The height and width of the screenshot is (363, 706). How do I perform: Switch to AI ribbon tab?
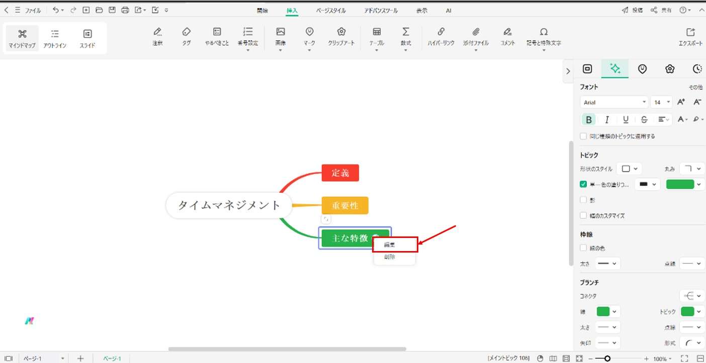tap(448, 10)
